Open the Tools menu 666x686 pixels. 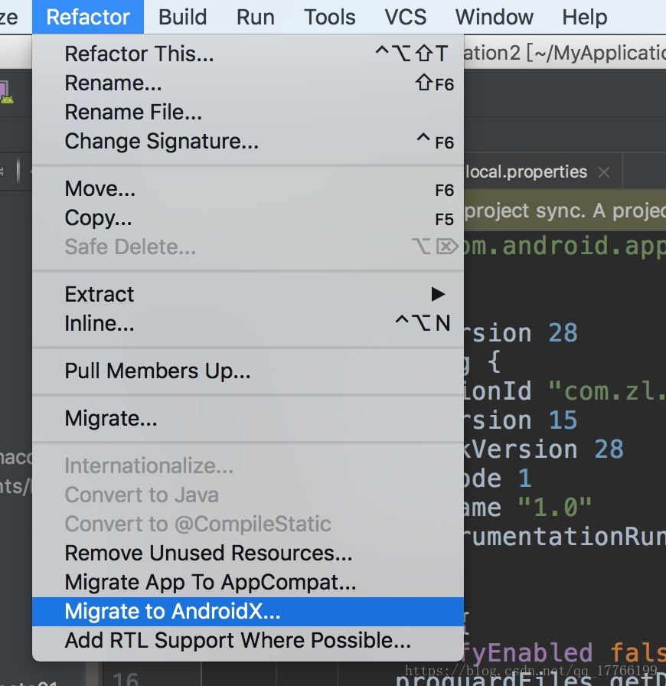click(329, 17)
